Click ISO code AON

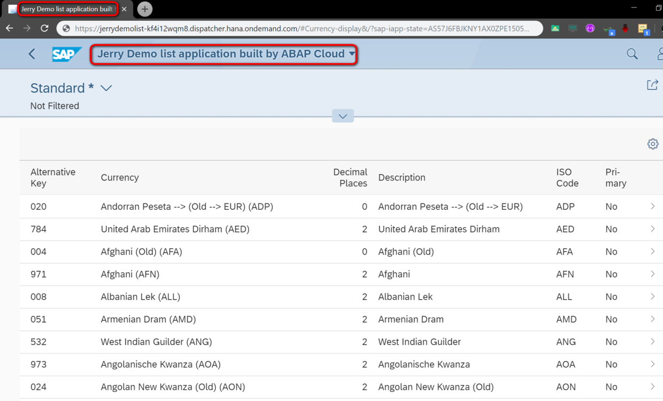click(566, 387)
